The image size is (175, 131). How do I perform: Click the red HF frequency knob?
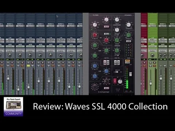(106, 40)
